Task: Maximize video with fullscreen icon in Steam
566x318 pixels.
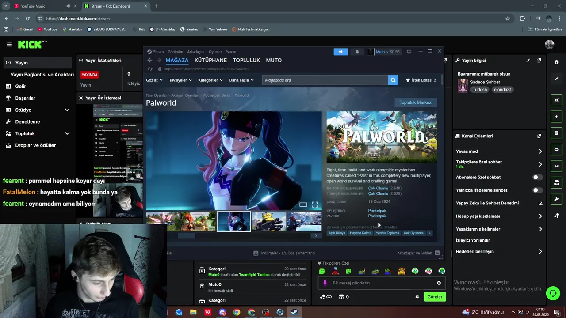Action: 315,204
